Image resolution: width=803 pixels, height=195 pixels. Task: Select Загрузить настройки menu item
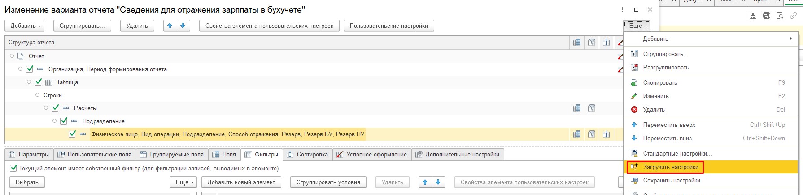(670, 167)
